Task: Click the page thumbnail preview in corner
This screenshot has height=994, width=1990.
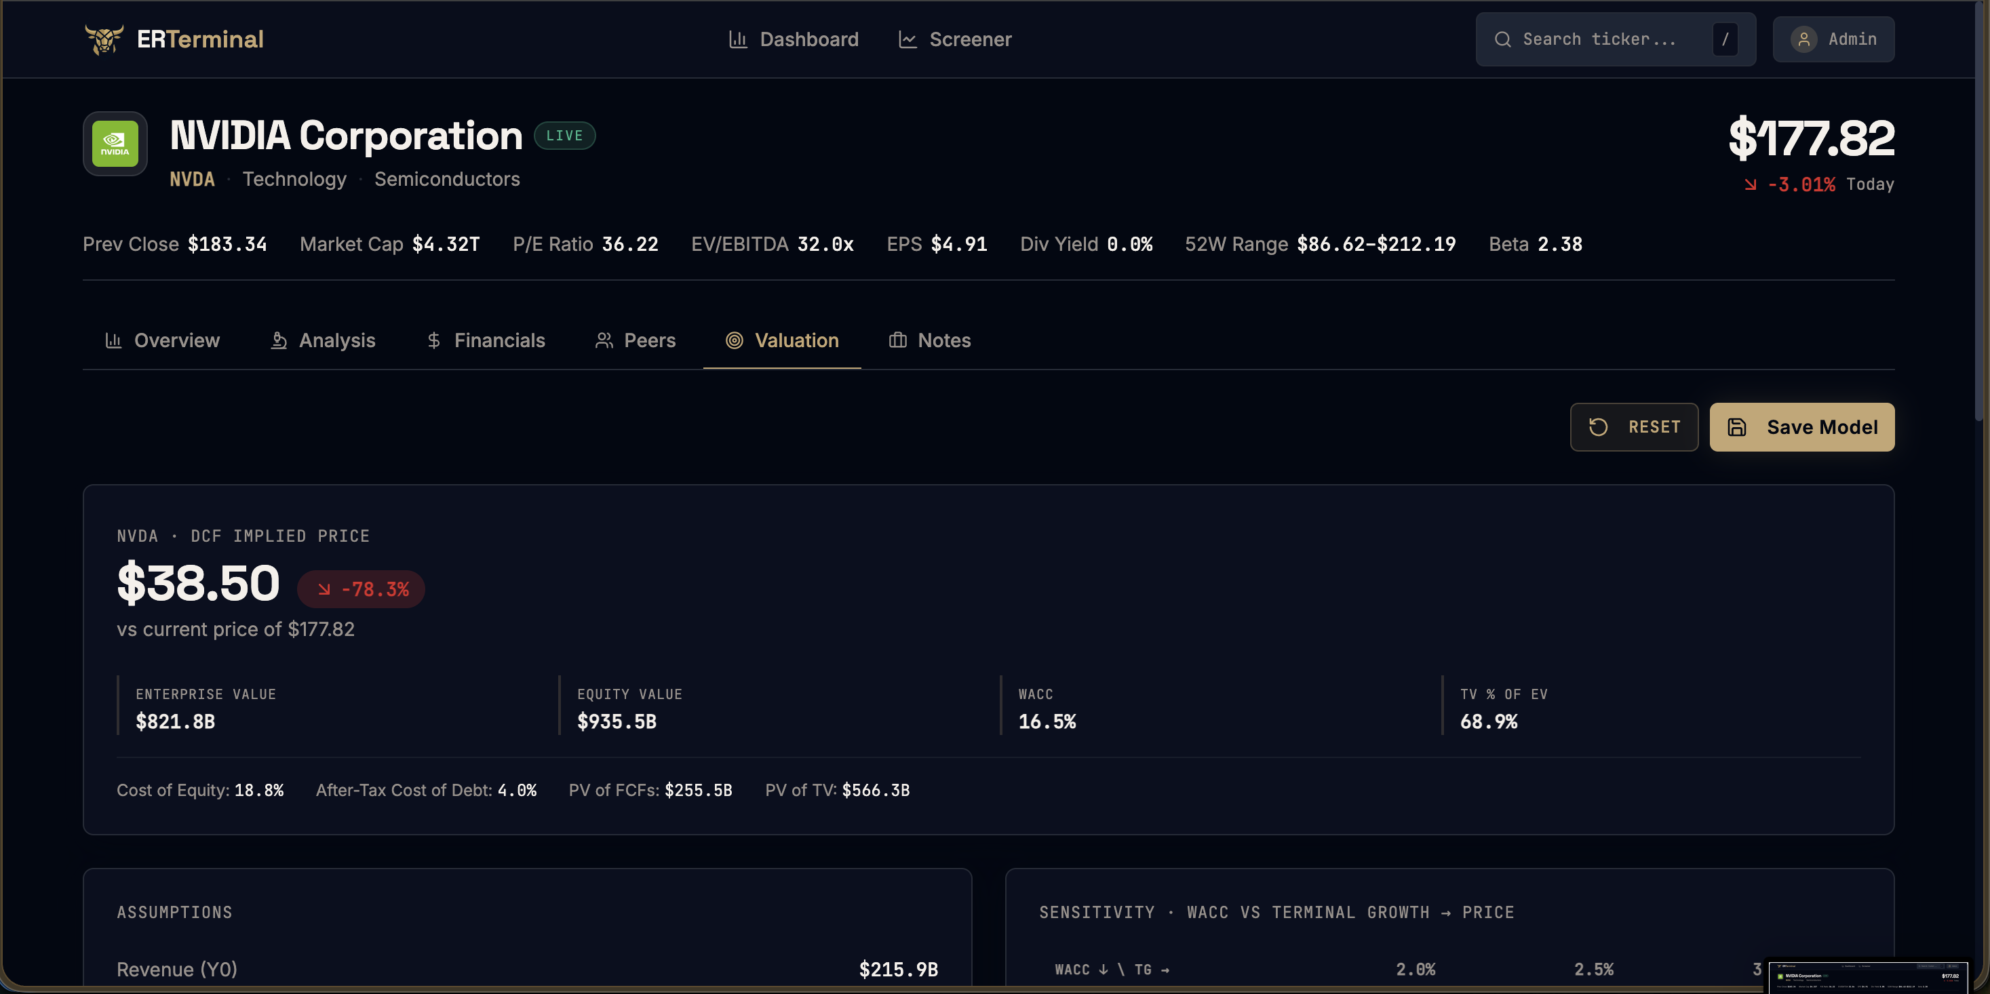Action: pyautogui.click(x=1867, y=977)
